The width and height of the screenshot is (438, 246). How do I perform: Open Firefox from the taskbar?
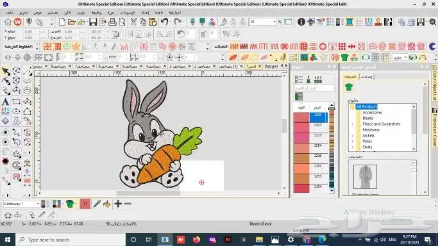click(x=196, y=240)
